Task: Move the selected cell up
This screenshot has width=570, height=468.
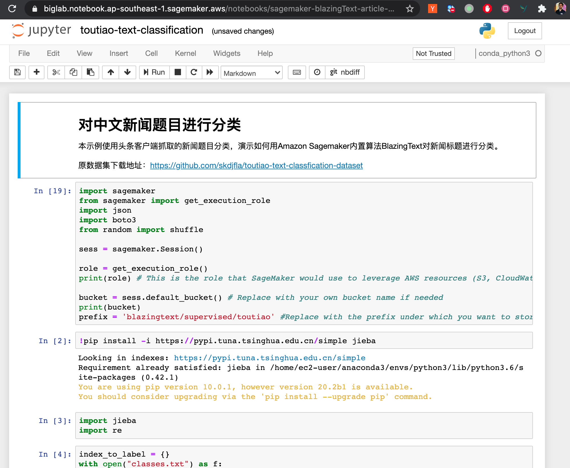Action: (x=111, y=72)
